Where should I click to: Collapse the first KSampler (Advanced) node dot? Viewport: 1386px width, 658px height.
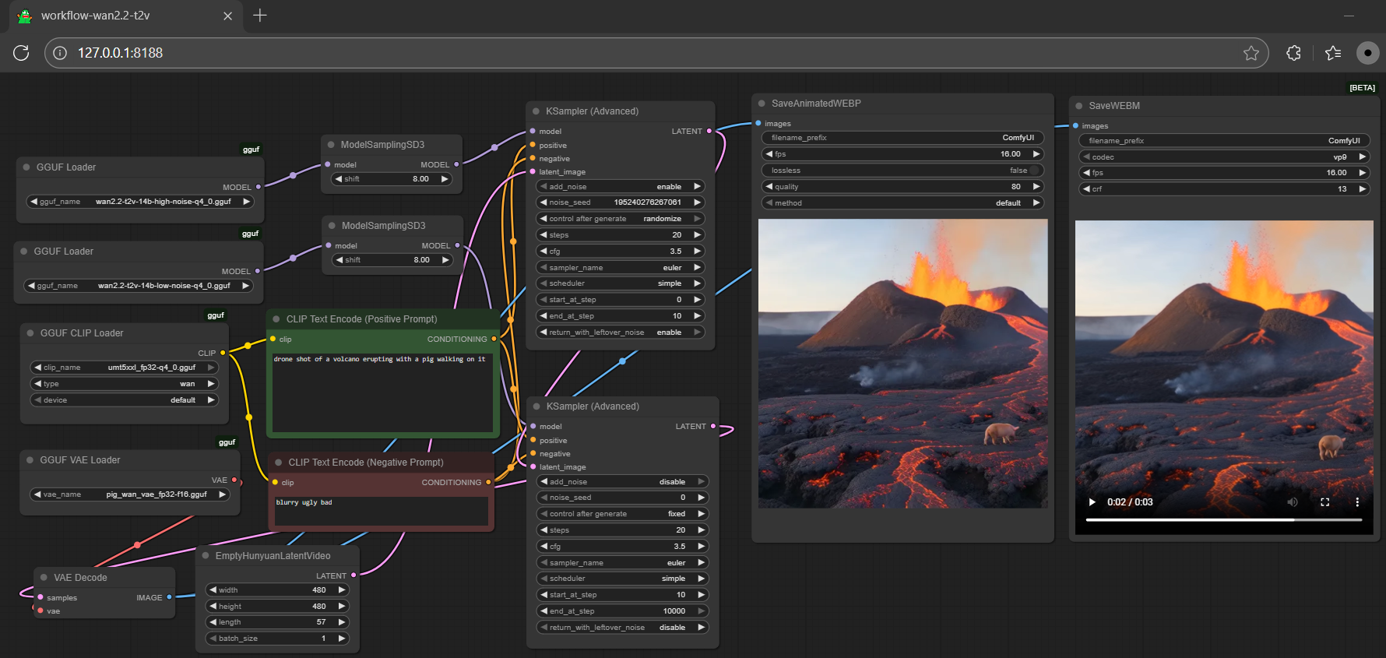[x=536, y=111]
